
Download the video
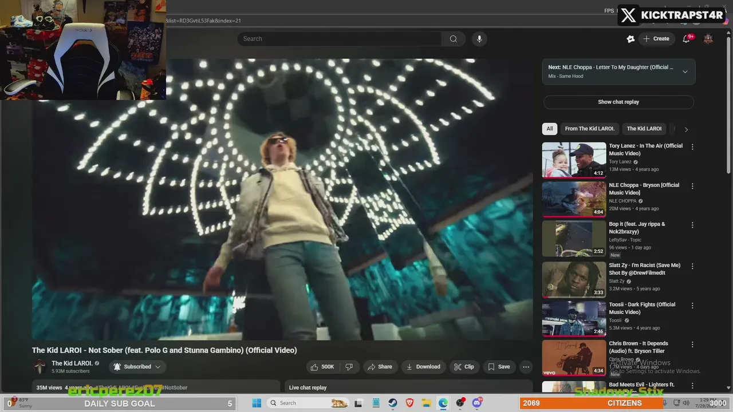423,367
